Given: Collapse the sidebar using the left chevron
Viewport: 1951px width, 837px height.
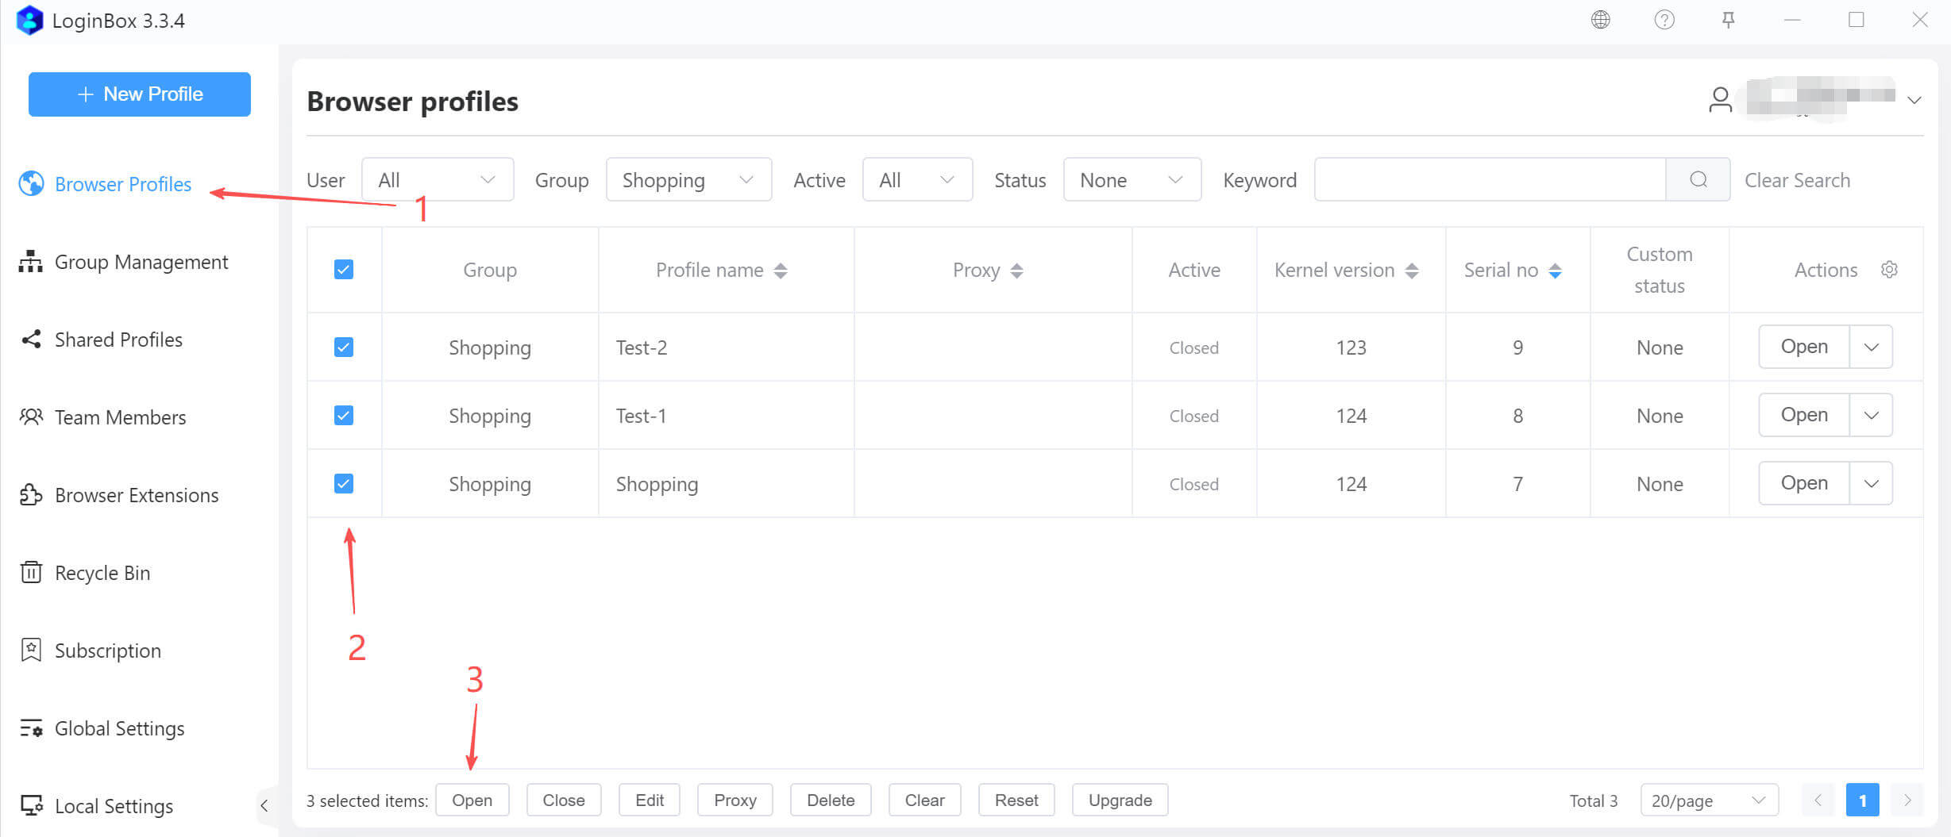Looking at the screenshot, I should pyautogui.click(x=264, y=806).
